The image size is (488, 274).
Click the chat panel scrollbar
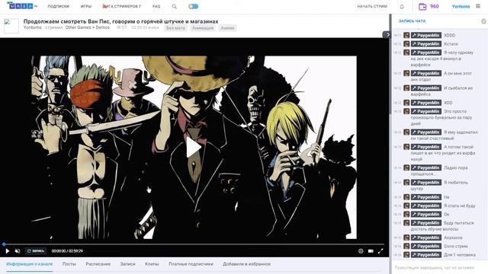tap(391, 64)
